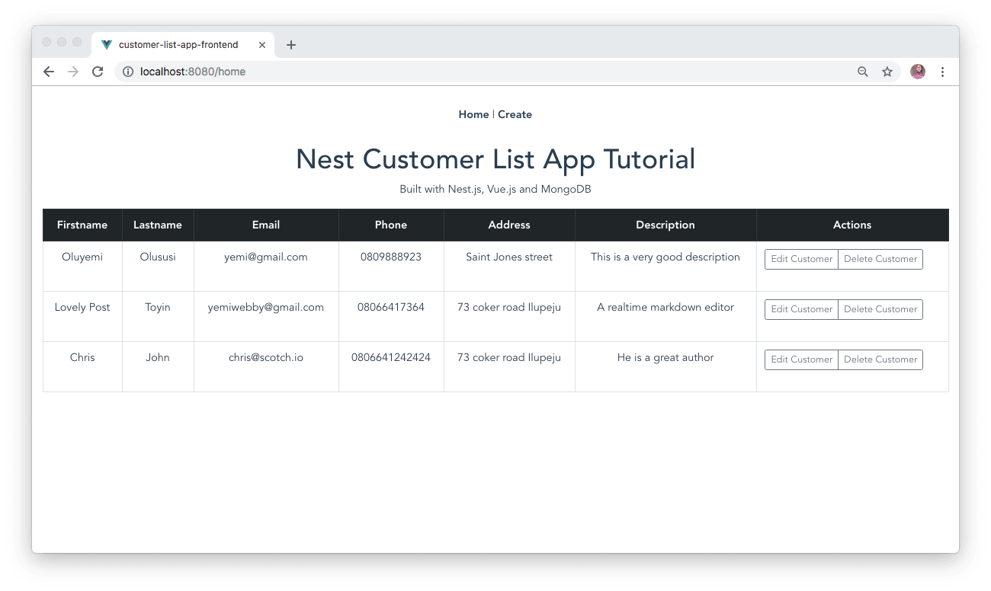Click Edit Customer for Oluyemi Olususi
This screenshot has width=991, height=591.
801,259
